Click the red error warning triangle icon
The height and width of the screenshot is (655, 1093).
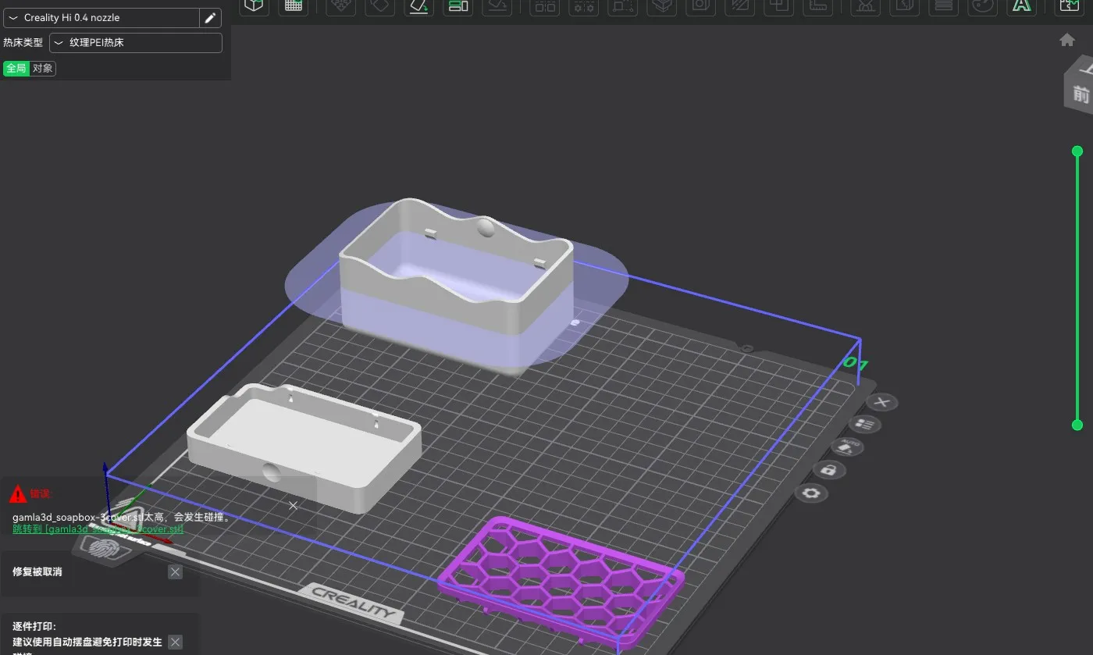point(18,494)
